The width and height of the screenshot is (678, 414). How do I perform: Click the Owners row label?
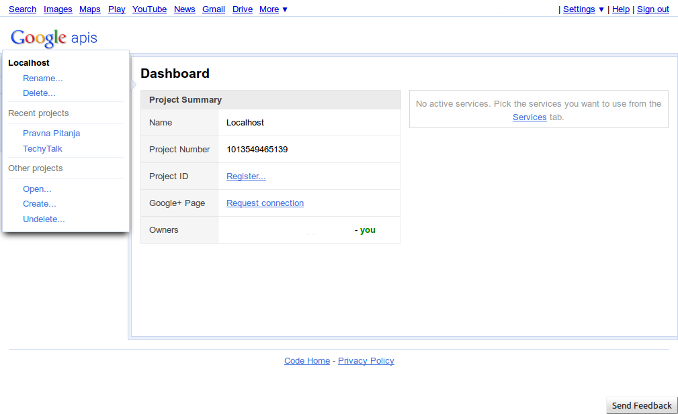164,229
